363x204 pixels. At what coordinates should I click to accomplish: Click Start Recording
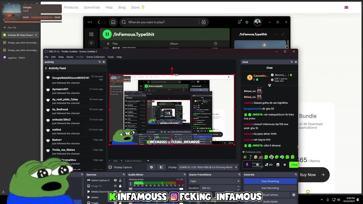pyautogui.click(x=270, y=188)
